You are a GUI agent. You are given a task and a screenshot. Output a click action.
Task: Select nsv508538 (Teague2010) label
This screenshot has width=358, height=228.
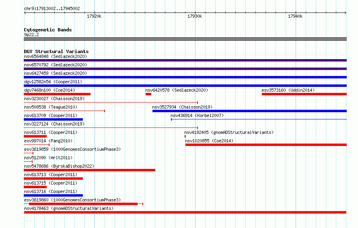point(51,107)
